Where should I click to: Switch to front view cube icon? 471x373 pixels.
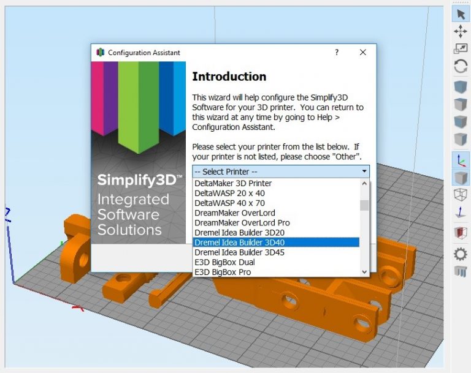pyautogui.click(x=461, y=122)
